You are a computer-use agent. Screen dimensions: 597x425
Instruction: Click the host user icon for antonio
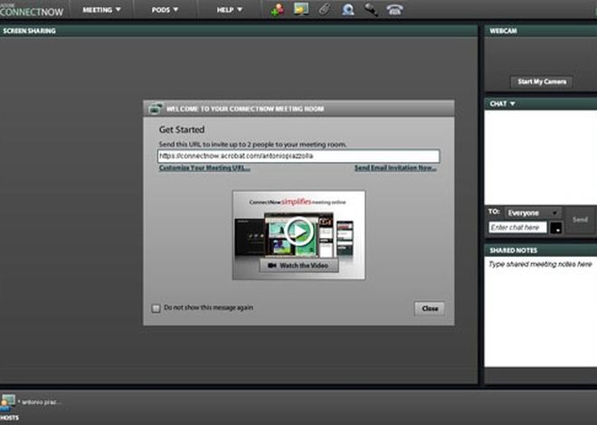pos(7,401)
